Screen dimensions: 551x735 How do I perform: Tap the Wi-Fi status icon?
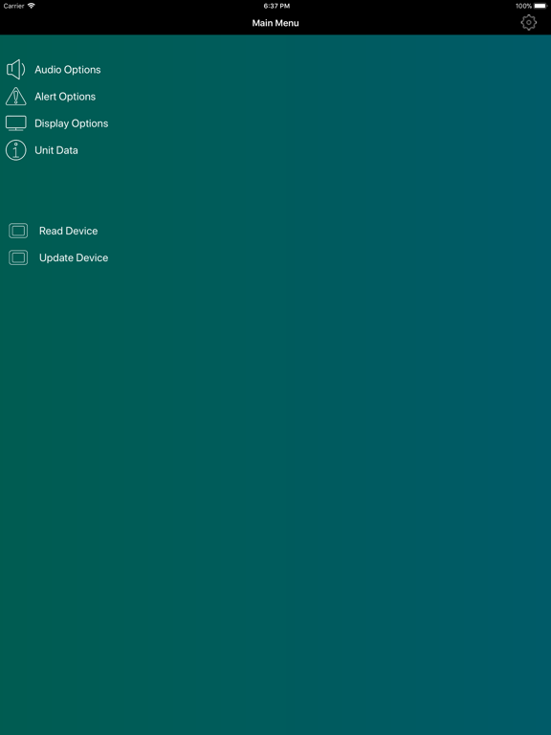pos(32,6)
